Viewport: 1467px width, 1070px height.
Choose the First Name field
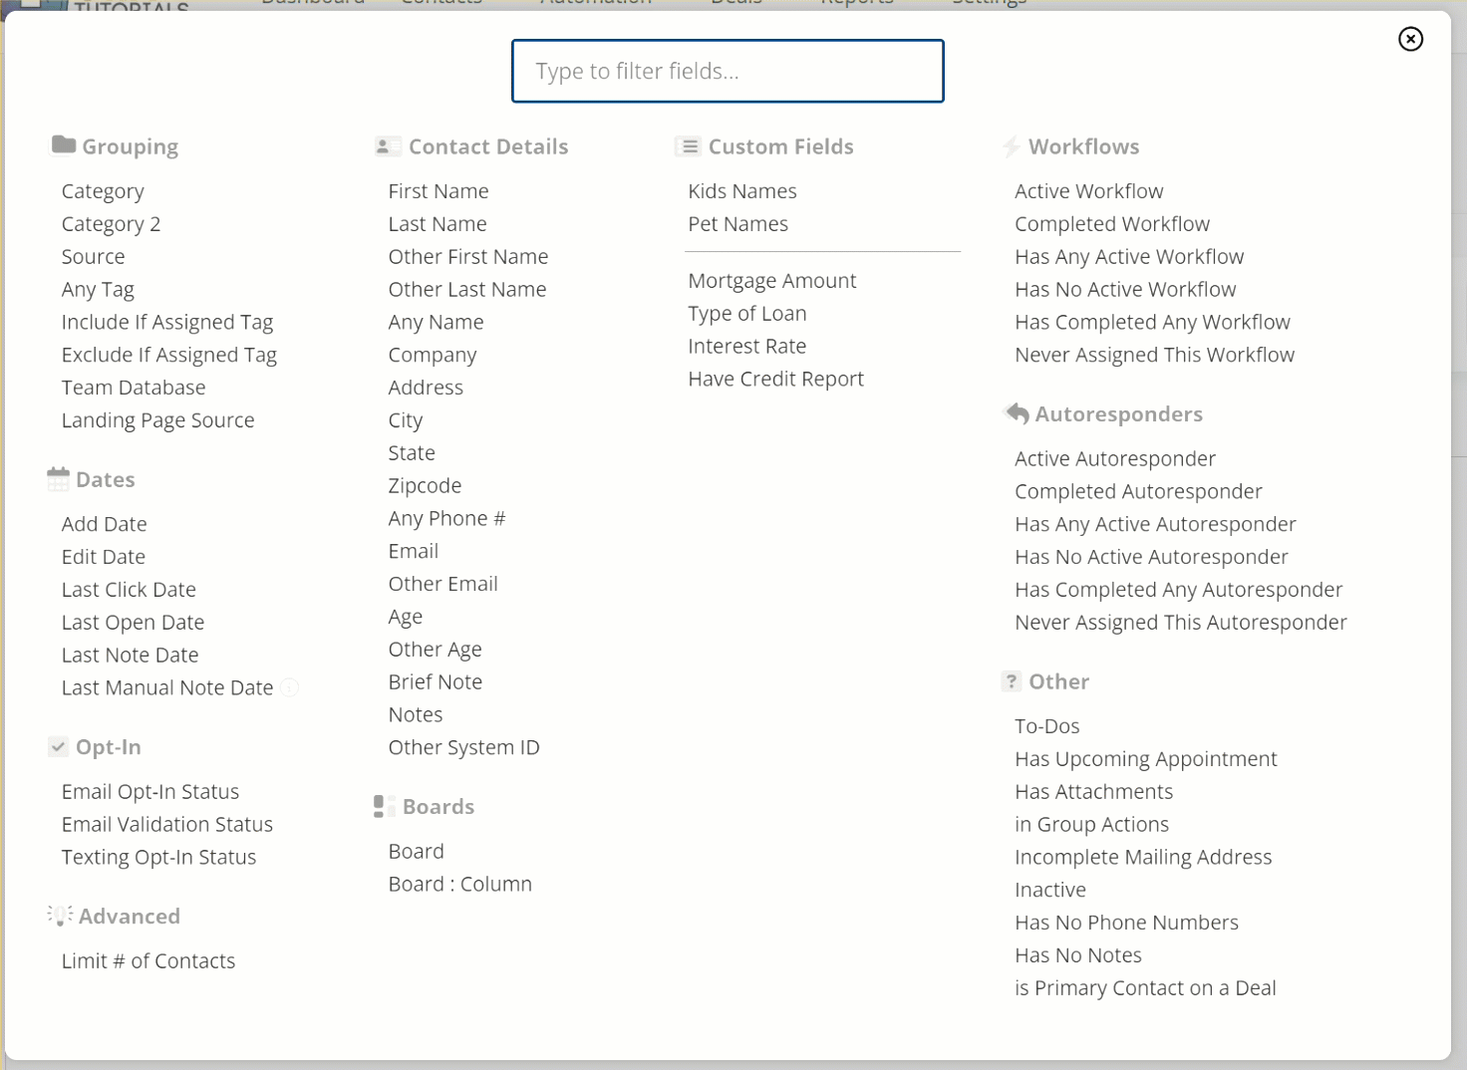[x=439, y=191]
